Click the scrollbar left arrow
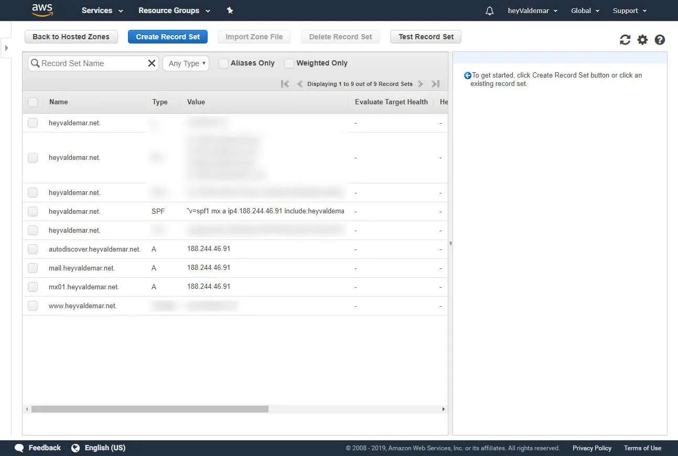The image size is (678, 456). (x=27, y=409)
